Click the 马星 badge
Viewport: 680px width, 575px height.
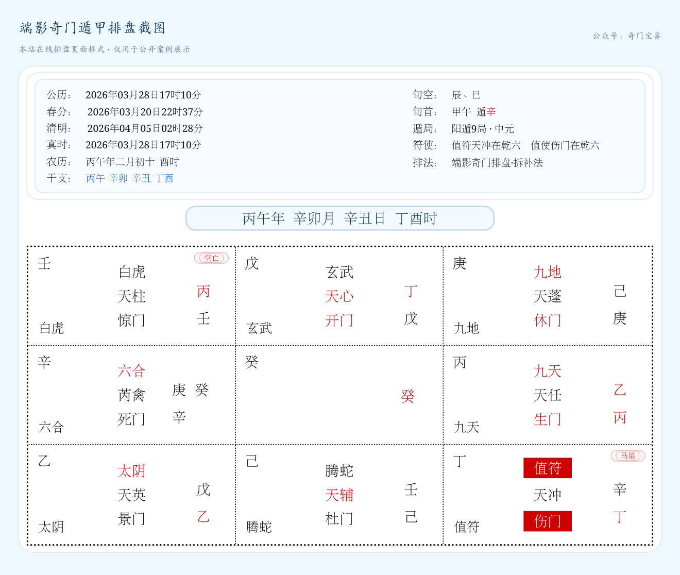pos(628,456)
